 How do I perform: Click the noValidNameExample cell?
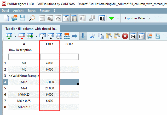click(x=24, y=76)
